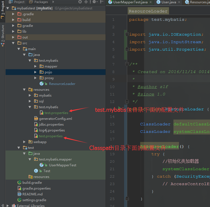This screenshot has height=207, width=210.
Task: Select the log4j.properties file icon
Action: (36, 130)
